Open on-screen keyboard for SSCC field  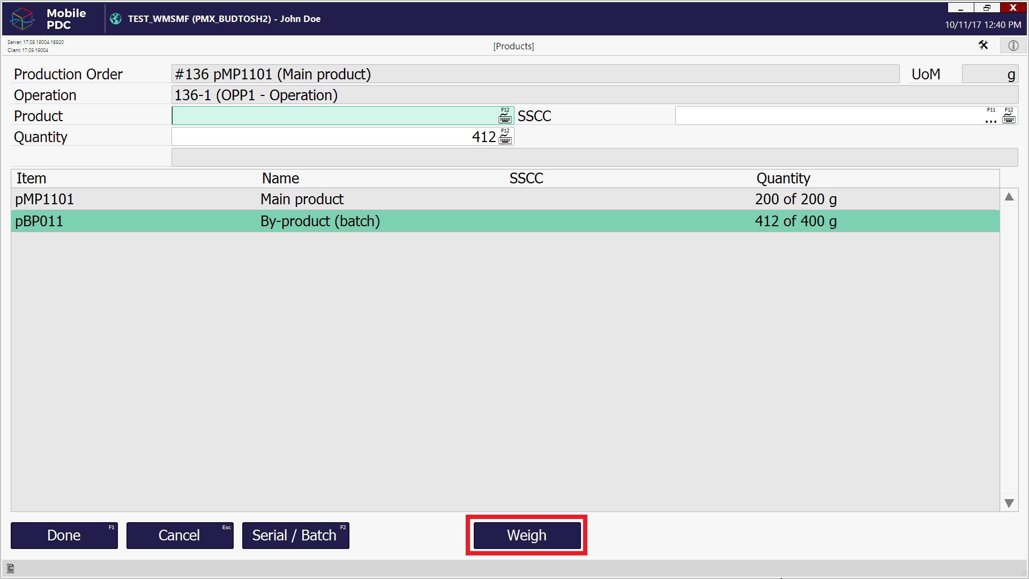pyautogui.click(x=1009, y=116)
